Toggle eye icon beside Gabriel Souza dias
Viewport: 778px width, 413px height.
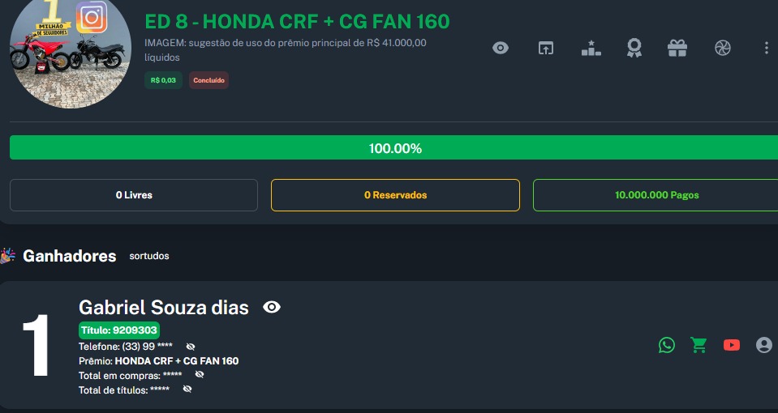click(x=272, y=307)
